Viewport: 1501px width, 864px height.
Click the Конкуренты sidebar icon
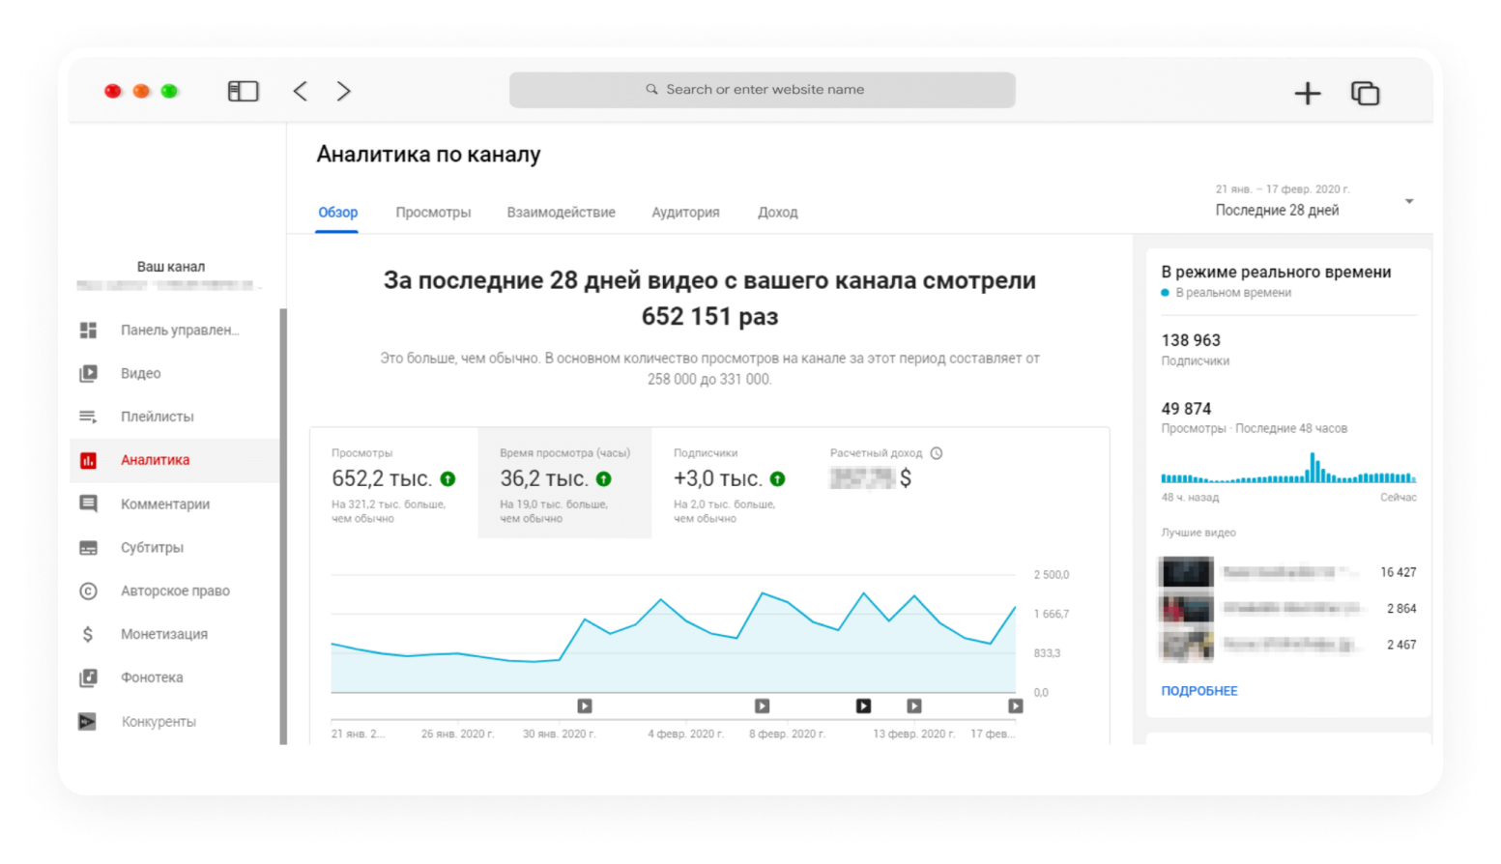[x=87, y=721]
